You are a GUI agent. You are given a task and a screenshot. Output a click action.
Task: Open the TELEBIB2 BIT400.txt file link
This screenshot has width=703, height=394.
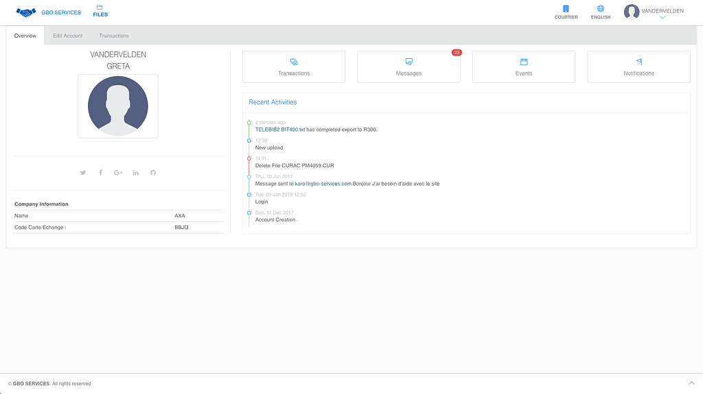pos(279,130)
